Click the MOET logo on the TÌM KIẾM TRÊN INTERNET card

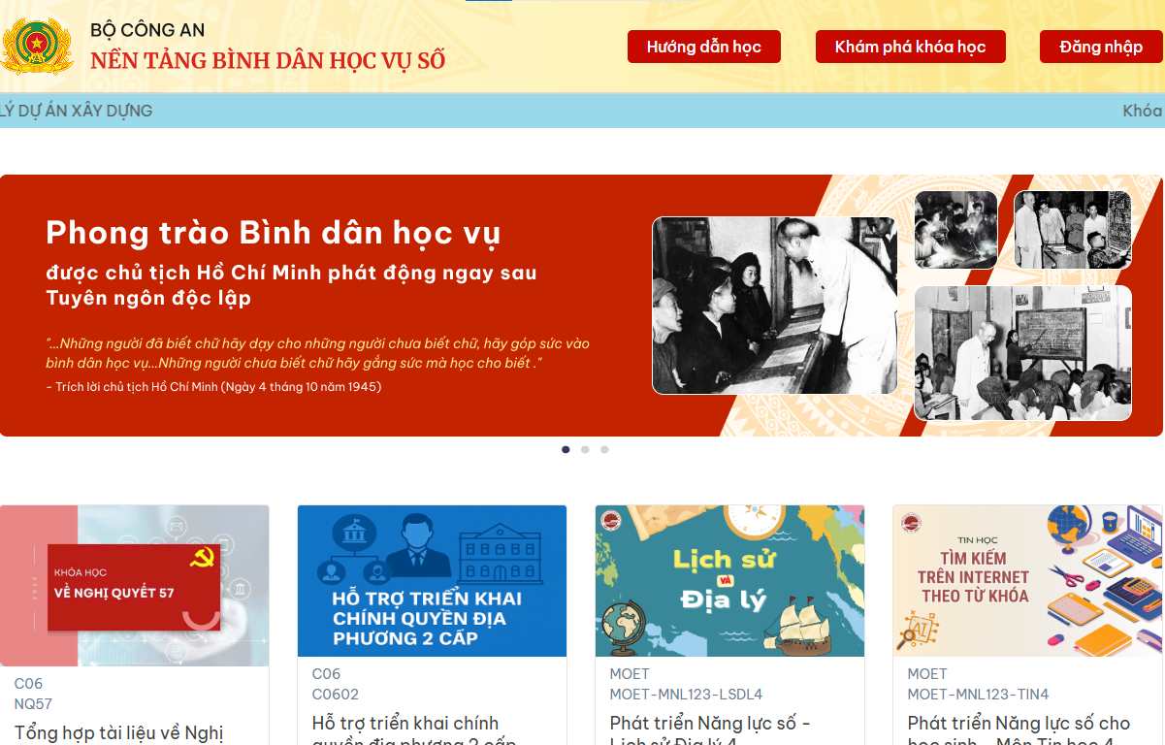pyautogui.click(x=910, y=522)
